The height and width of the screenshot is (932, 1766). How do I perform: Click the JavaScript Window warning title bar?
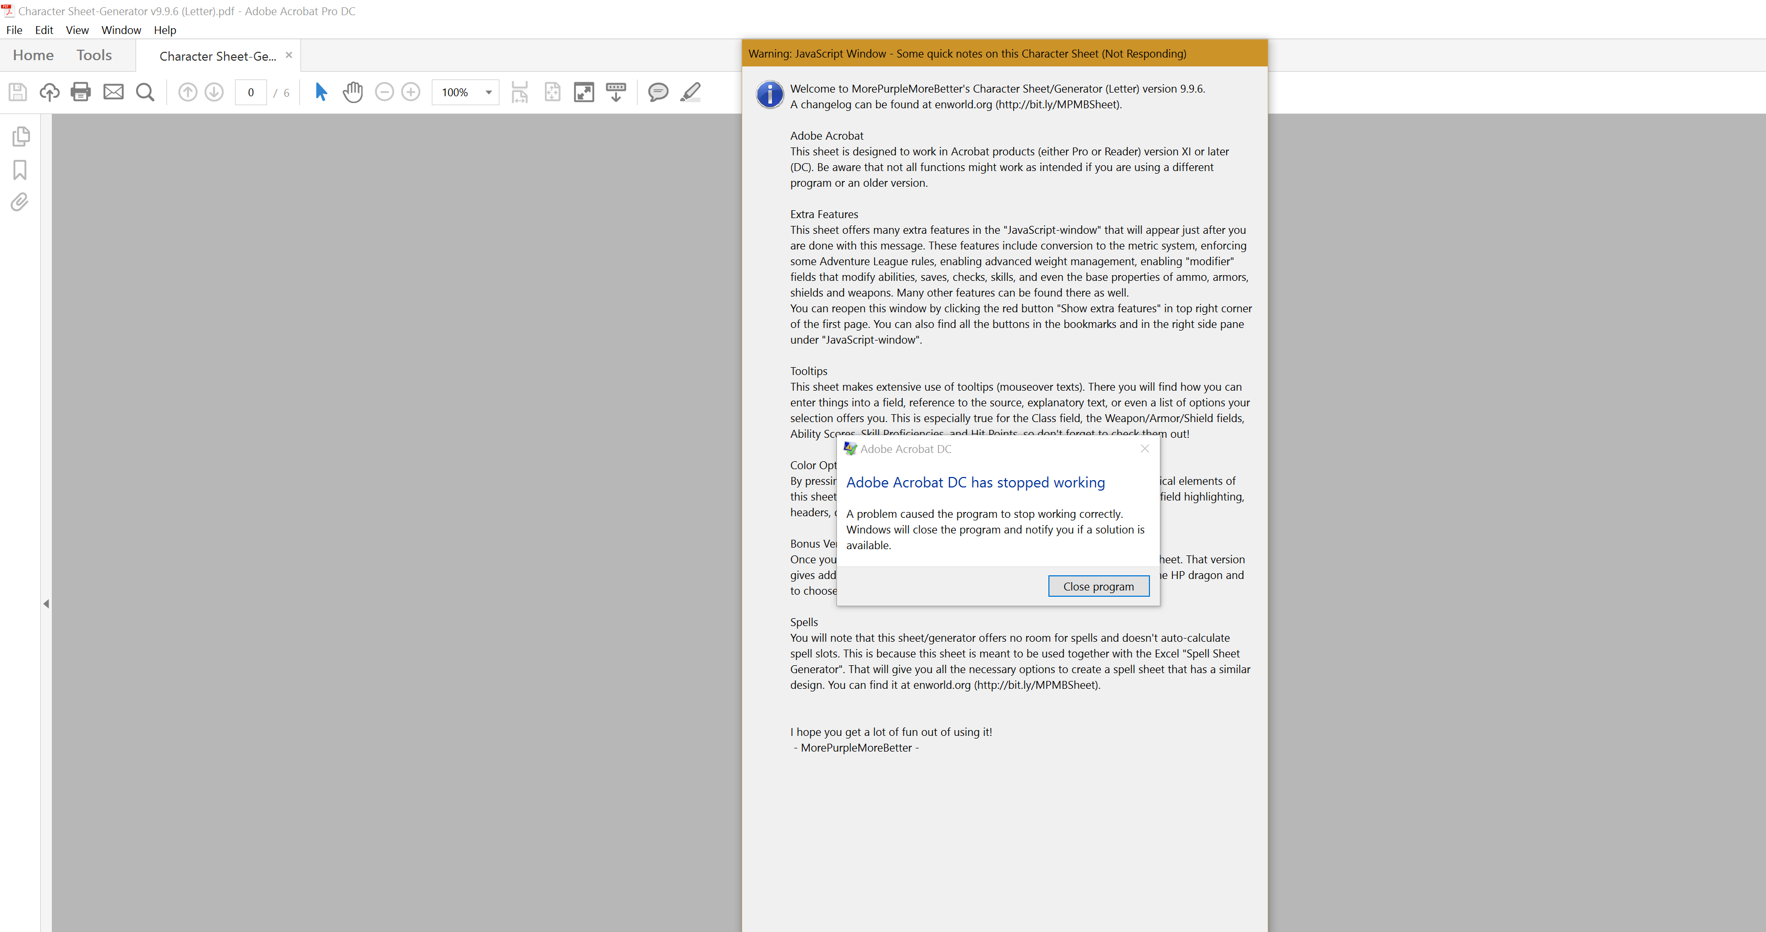coord(1004,53)
